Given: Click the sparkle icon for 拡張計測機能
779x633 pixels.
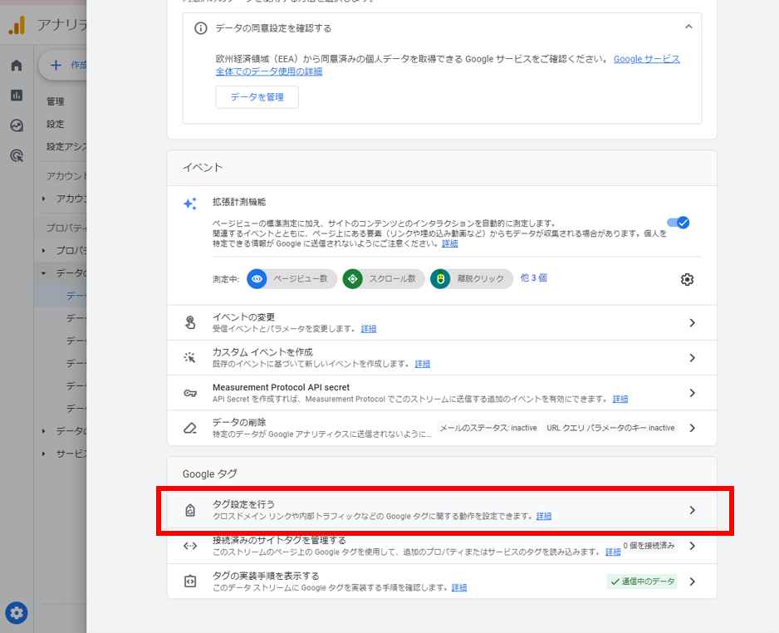Looking at the screenshot, I should tap(190, 204).
